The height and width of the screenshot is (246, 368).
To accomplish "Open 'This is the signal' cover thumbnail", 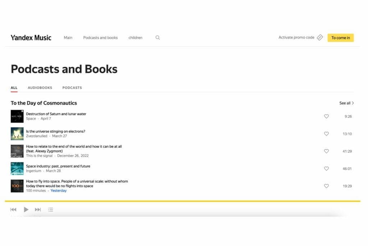I will pos(17,151).
